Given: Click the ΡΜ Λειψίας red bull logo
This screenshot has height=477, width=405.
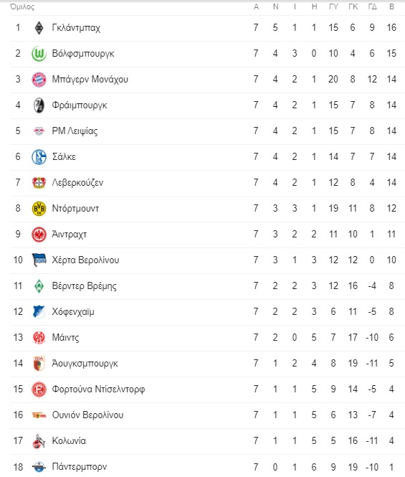Looking at the screenshot, I should point(39,131).
